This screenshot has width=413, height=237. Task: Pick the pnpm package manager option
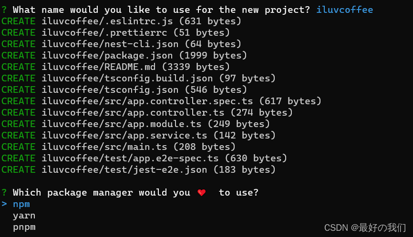tap(24, 227)
